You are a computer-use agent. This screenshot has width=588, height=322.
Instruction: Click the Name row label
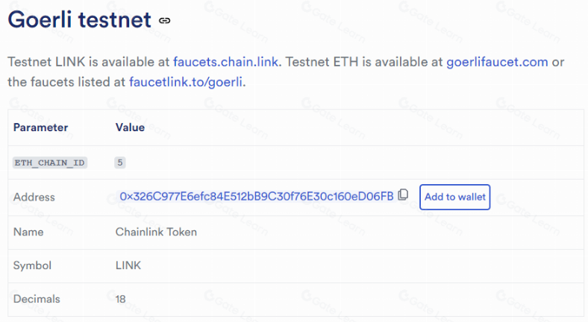pos(28,232)
